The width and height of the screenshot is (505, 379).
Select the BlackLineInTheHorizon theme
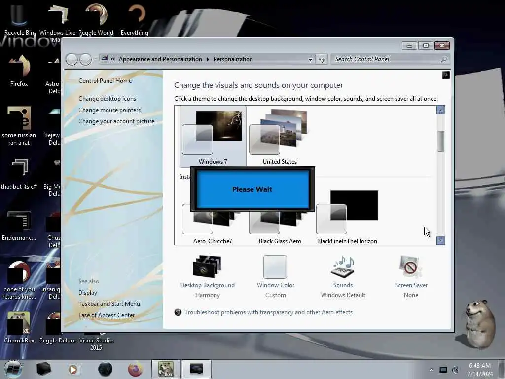click(347, 218)
